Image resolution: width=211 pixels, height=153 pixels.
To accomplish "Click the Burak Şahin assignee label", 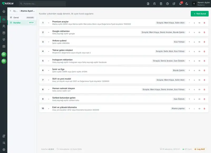I will [x=179, y=70].
